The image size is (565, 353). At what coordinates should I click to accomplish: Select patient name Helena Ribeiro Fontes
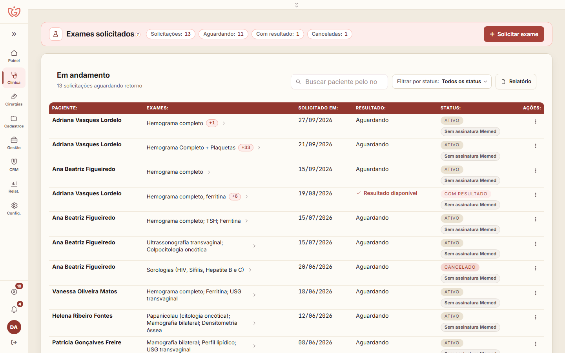click(82, 316)
